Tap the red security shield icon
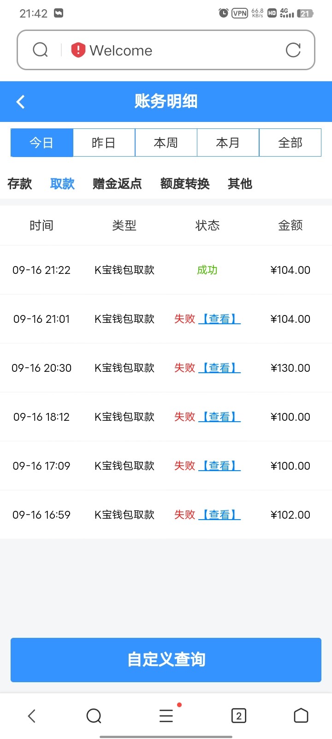Screen dimensions: 332x739 tap(78, 50)
